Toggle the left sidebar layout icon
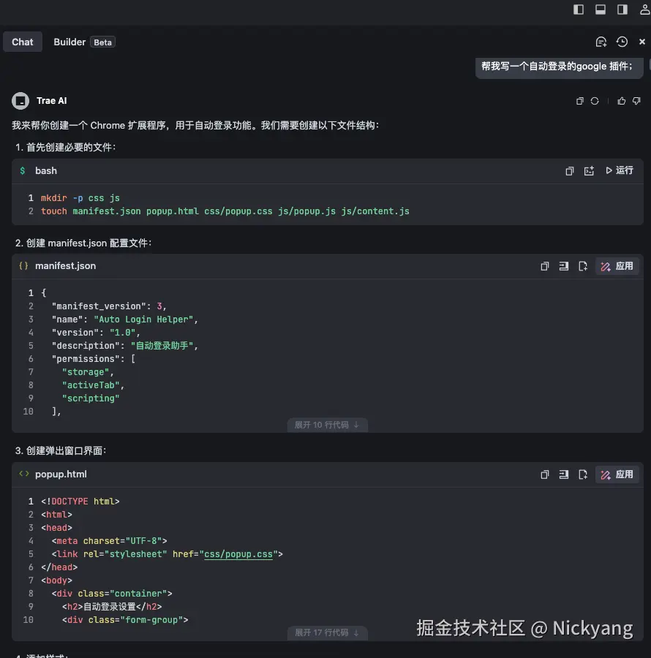The image size is (651, 658). [x=579, y=10]
